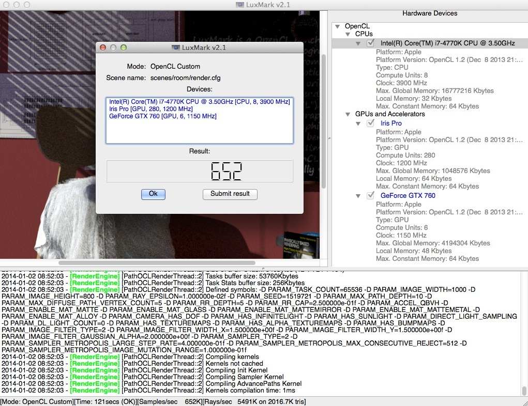Uncheck the Intel Core i7-4770K CPU checkbox

[370, 43]
